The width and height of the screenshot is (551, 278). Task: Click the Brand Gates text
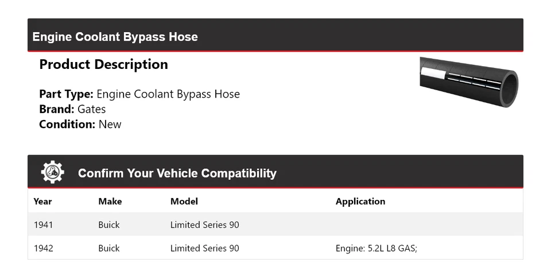point(72,109)
